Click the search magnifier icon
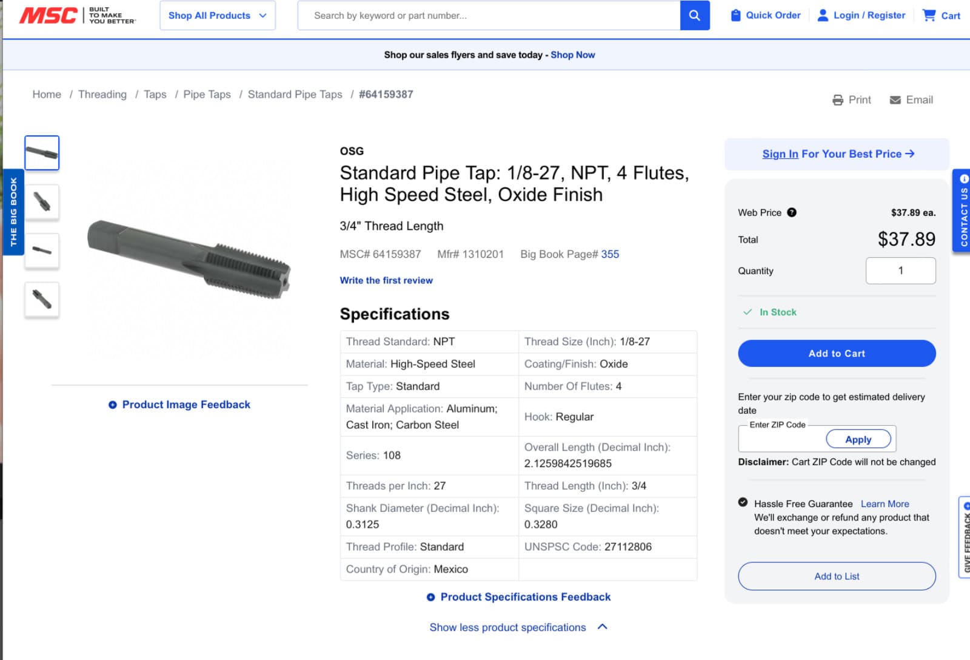 click(x=695, y=15)
